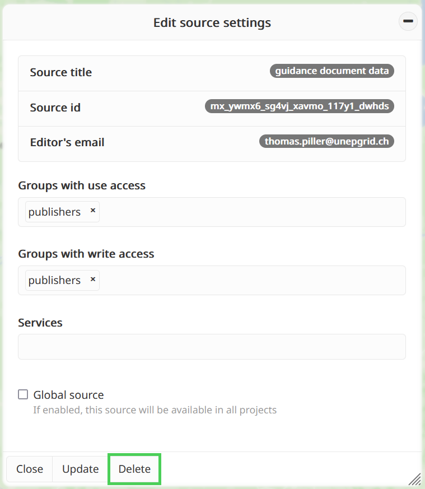Select the publishers tag under use access
425x489 pixels.
coord(54,212)
